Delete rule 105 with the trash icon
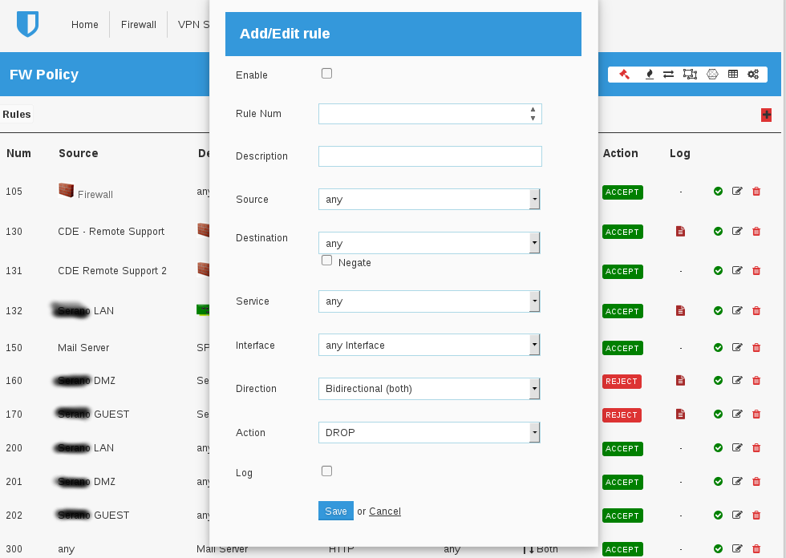This screenshot has height=558, width=786. [756, 192]
